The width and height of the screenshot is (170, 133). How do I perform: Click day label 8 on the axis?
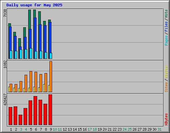(x=46, y=129)
